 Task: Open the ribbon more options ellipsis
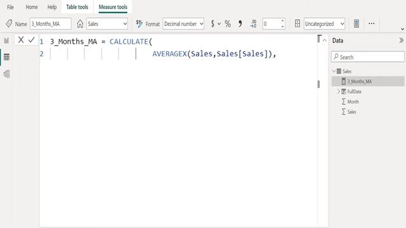(x=372, y=23)
